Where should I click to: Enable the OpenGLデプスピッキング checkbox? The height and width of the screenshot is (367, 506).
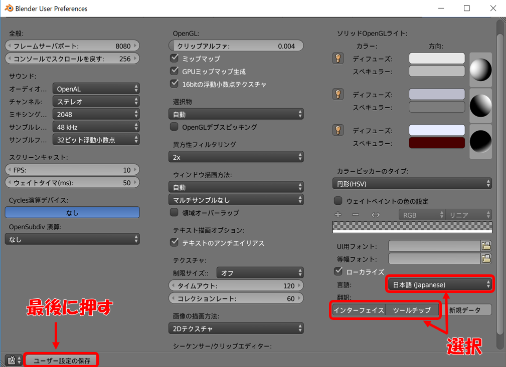(175, 127)
